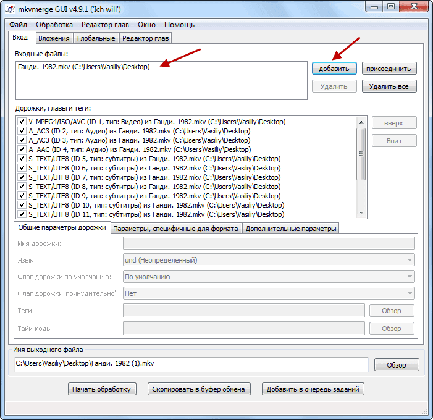Click the добавить button
This screenshot has height=420, width=433.
(334, 69)
